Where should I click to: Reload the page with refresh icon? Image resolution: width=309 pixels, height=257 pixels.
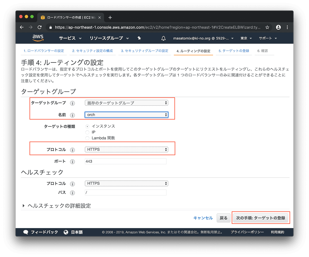pos(39,27)
